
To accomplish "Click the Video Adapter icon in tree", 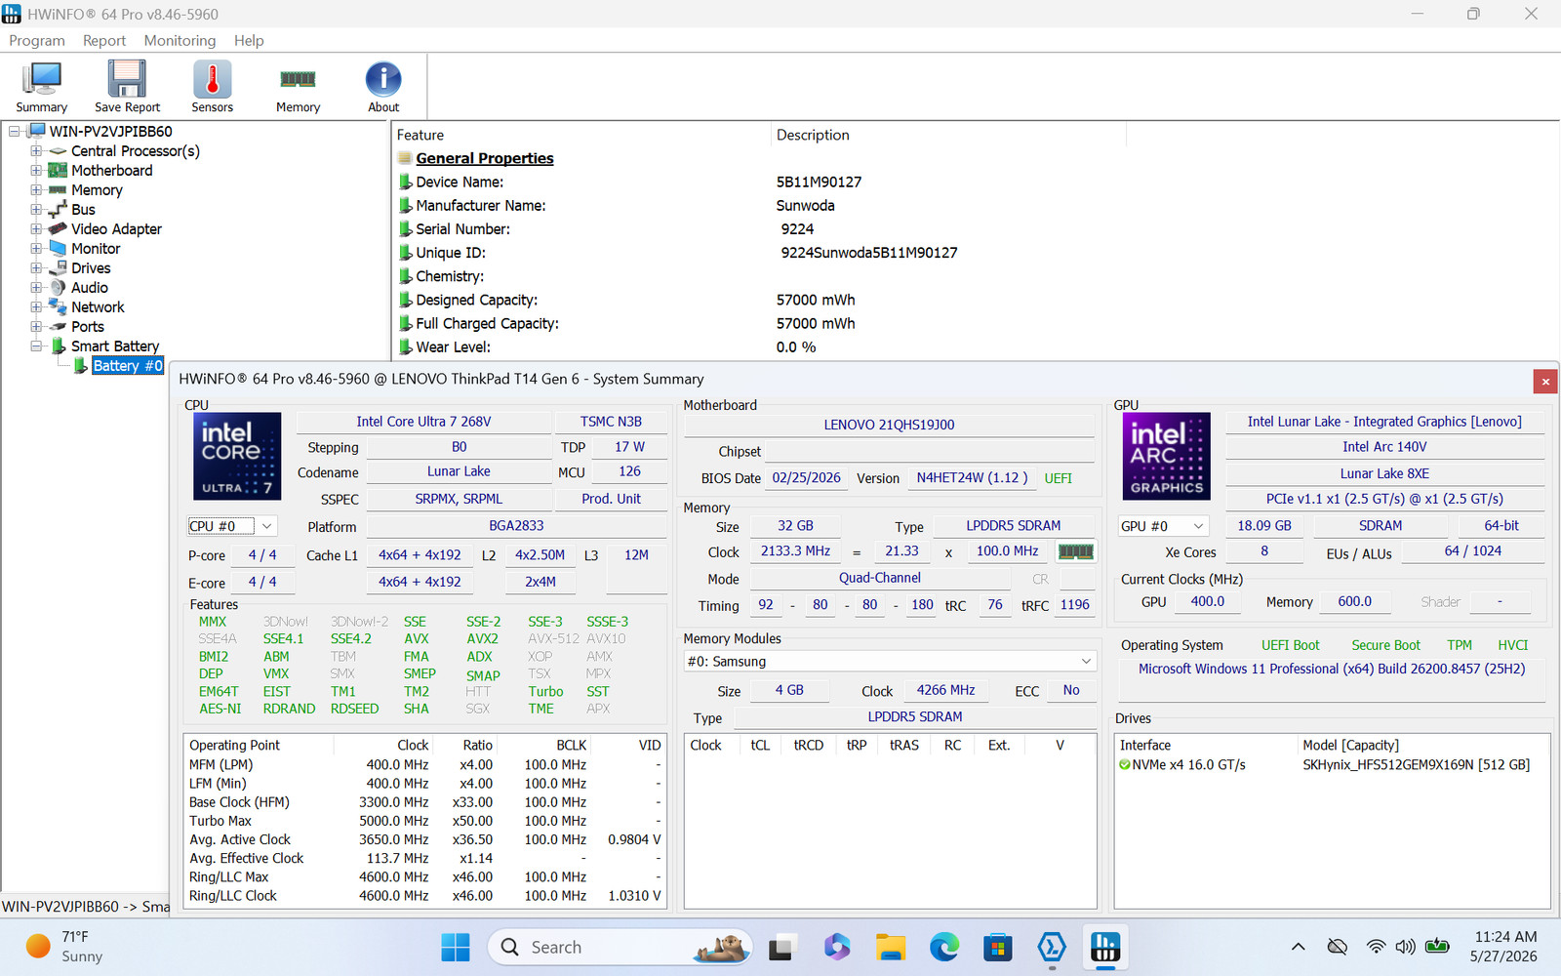I will coord(59,229).
